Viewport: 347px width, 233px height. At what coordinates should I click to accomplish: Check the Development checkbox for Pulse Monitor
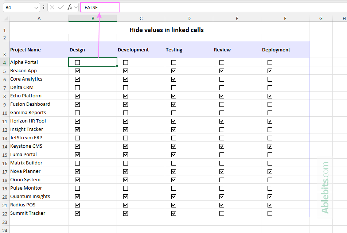(x=125, y=188)
